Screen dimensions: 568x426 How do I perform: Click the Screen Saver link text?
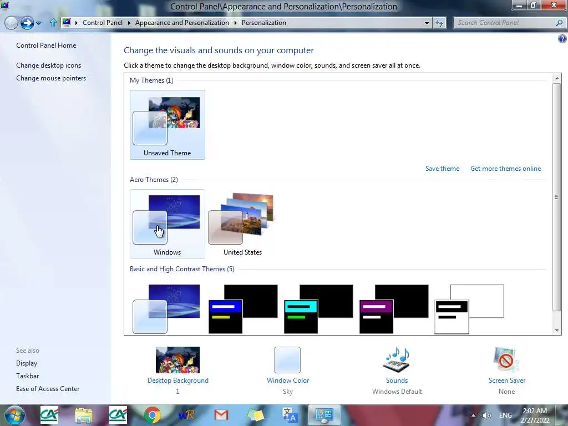507,381
